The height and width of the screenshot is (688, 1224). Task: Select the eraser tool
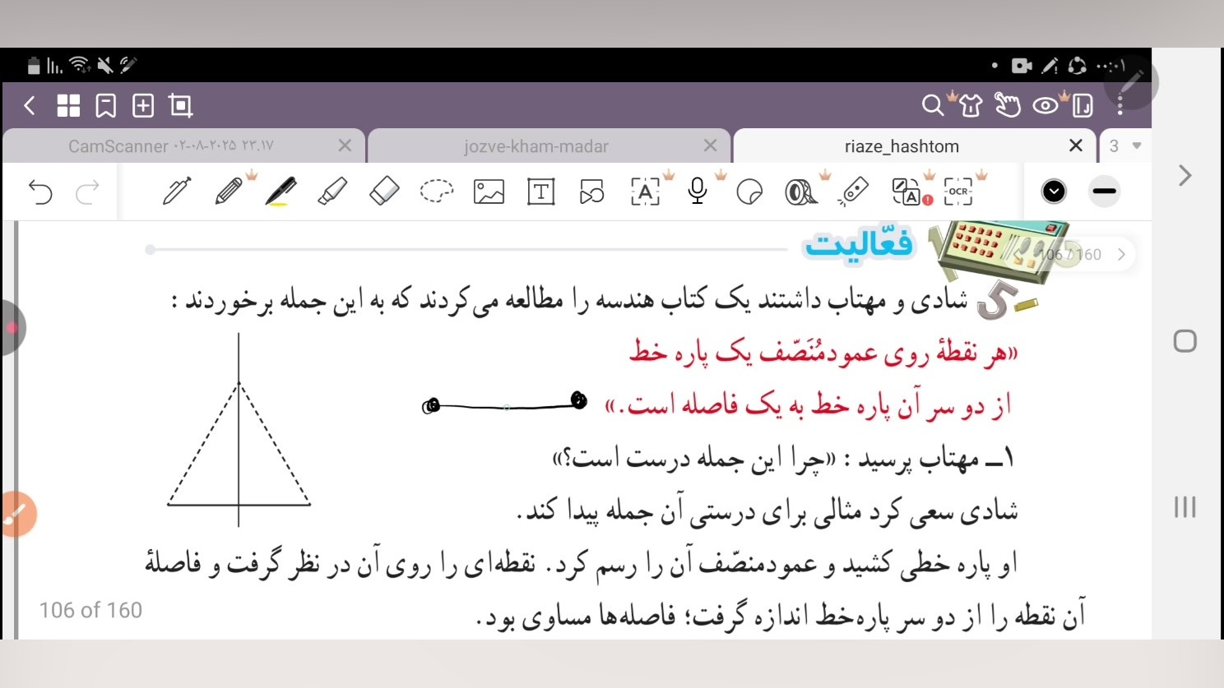pos(384,192)
